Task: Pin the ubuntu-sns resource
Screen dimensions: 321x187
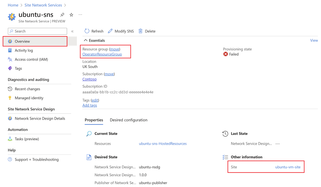Action: pyautogui.click(x=62, y=15)
